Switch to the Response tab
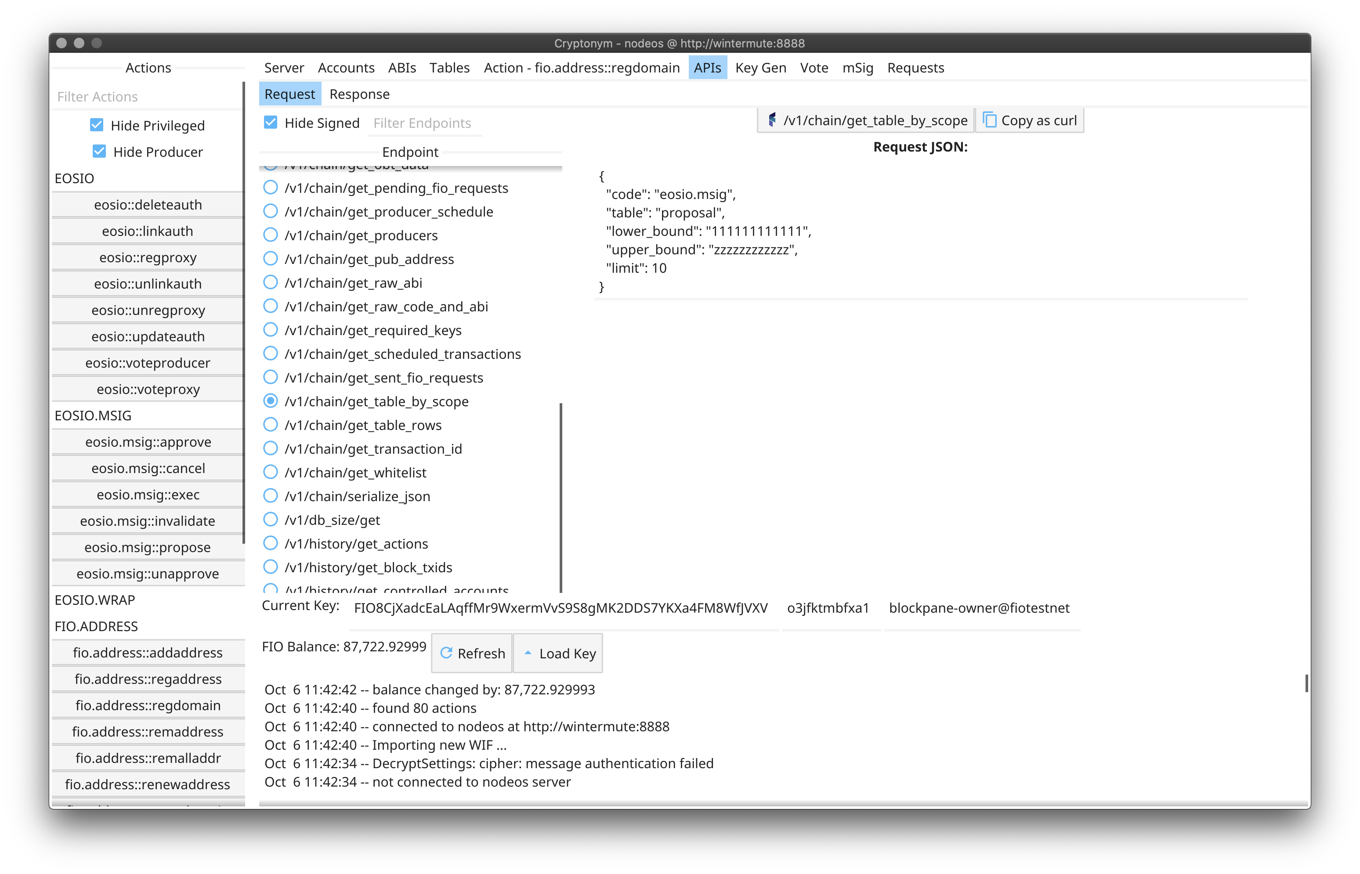Screen dimensions: 1360x874 pyautogui.click(x=359, y=94)
